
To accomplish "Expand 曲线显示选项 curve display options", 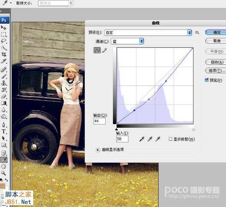I will (98, 150).
